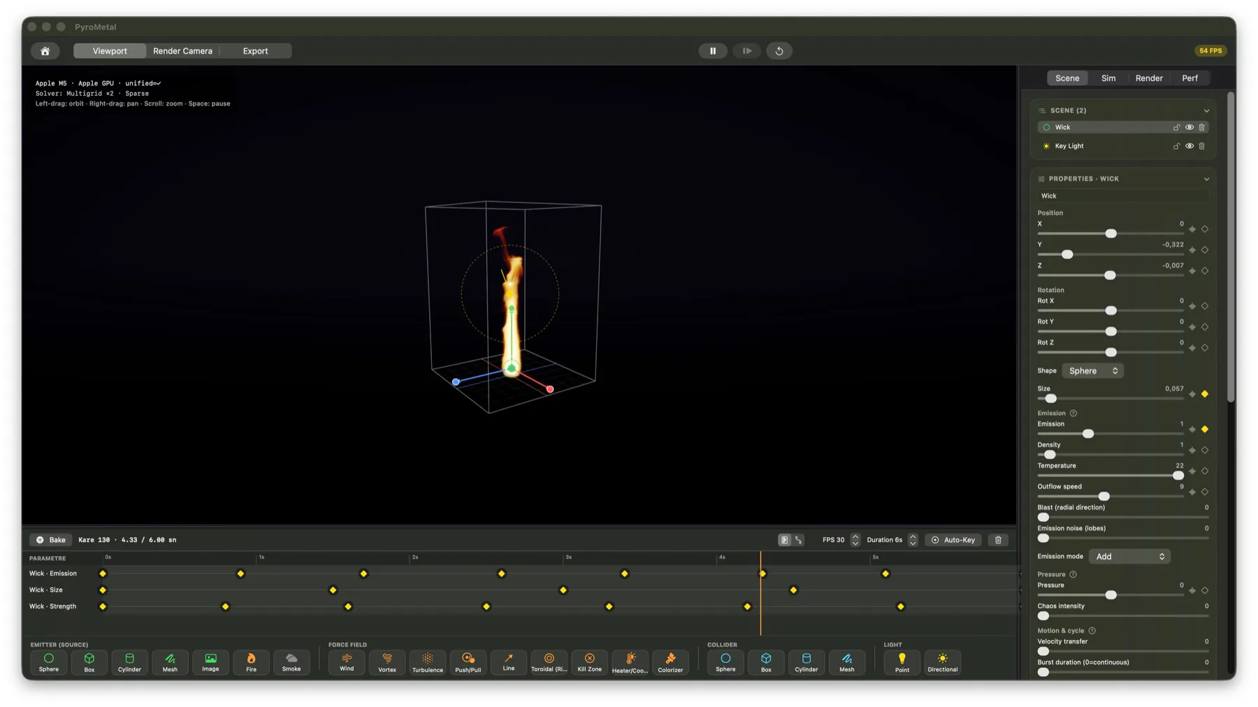Add a Point light
1258x707 pixels.
902,662
